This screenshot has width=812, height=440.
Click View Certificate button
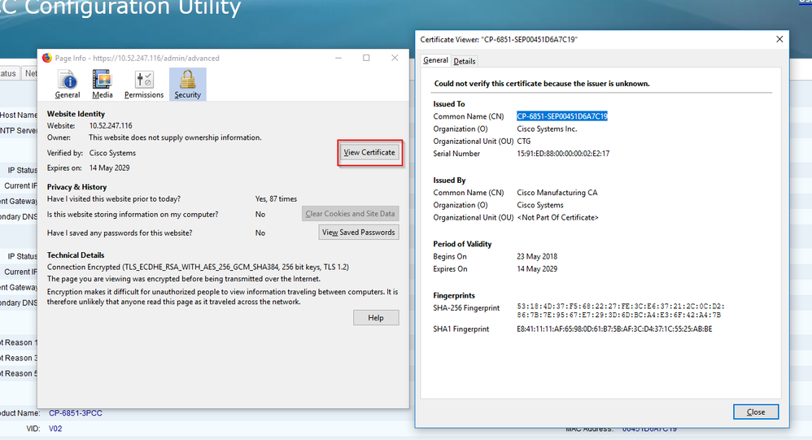(369, 153)
